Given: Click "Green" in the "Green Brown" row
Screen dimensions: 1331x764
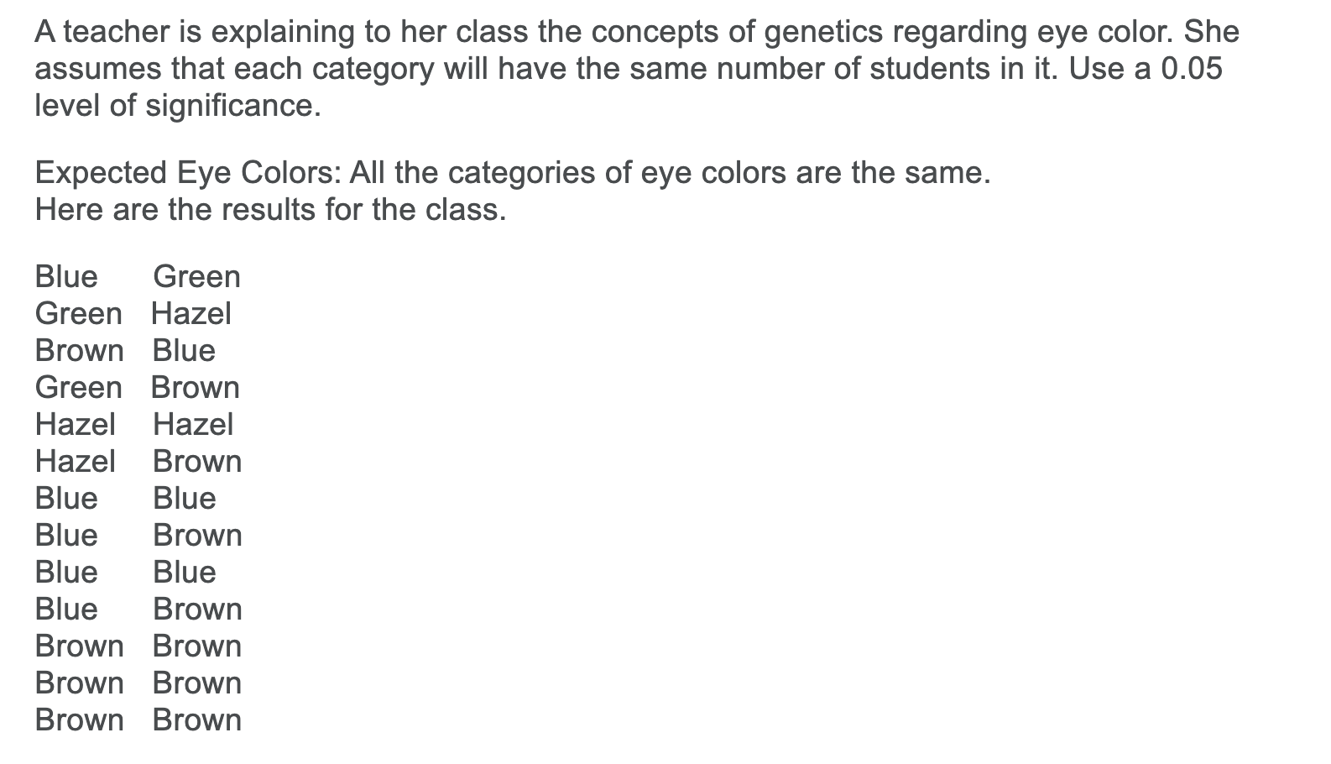Looking at the screenshot, I should pos(79,388).
